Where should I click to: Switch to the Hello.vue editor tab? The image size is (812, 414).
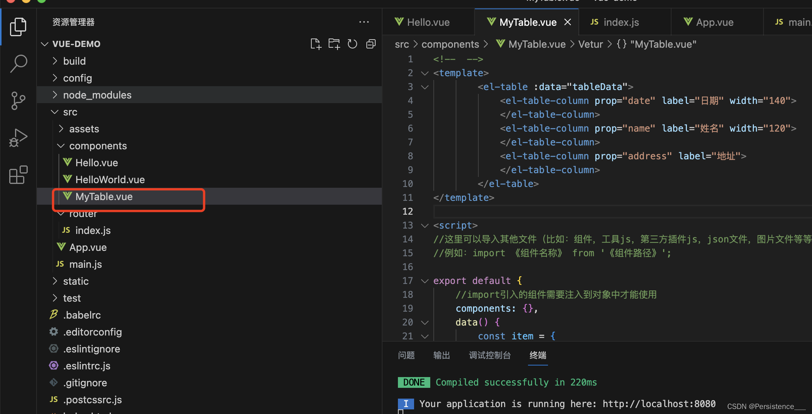tap(428, 22)
